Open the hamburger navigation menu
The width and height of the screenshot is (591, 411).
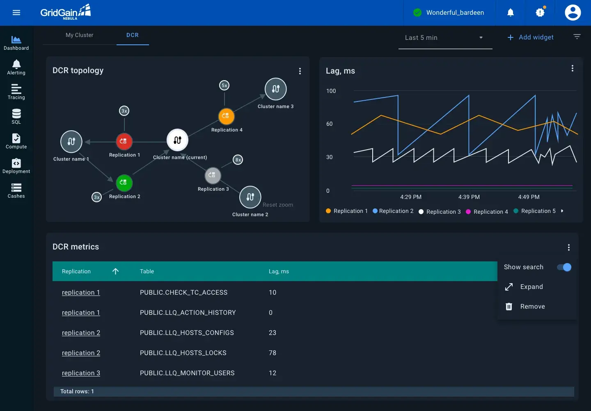tap(16, 13)
